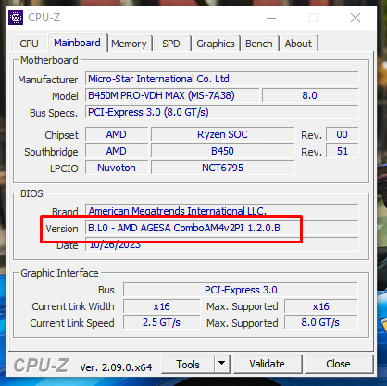Select manufacturer Micro-Star International Co. Ltd.
This screenshot has height=386, width=387.
click(222, 79)
